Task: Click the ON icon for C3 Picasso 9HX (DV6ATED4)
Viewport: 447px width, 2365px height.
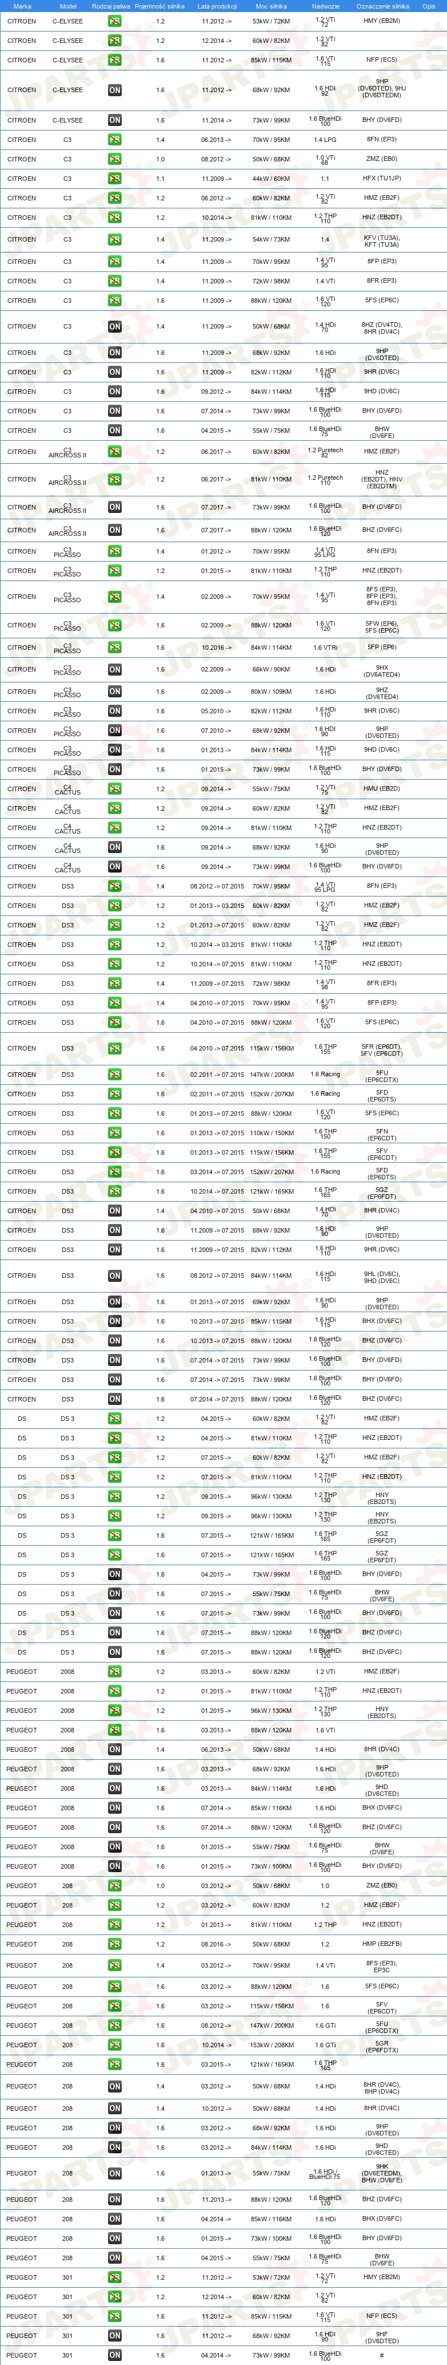Action: tap(114, 669)
